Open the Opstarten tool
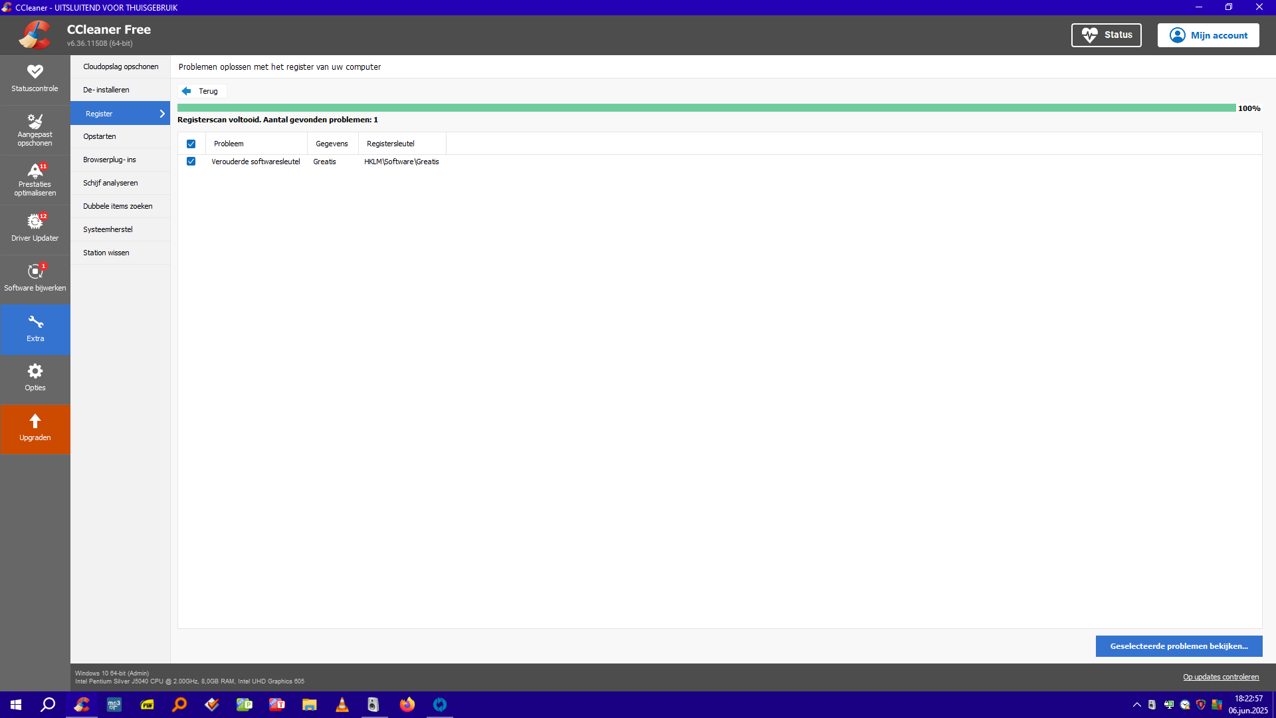This screenshot has width=1276, height=718. pyautogui.click(x=120, y=136)
